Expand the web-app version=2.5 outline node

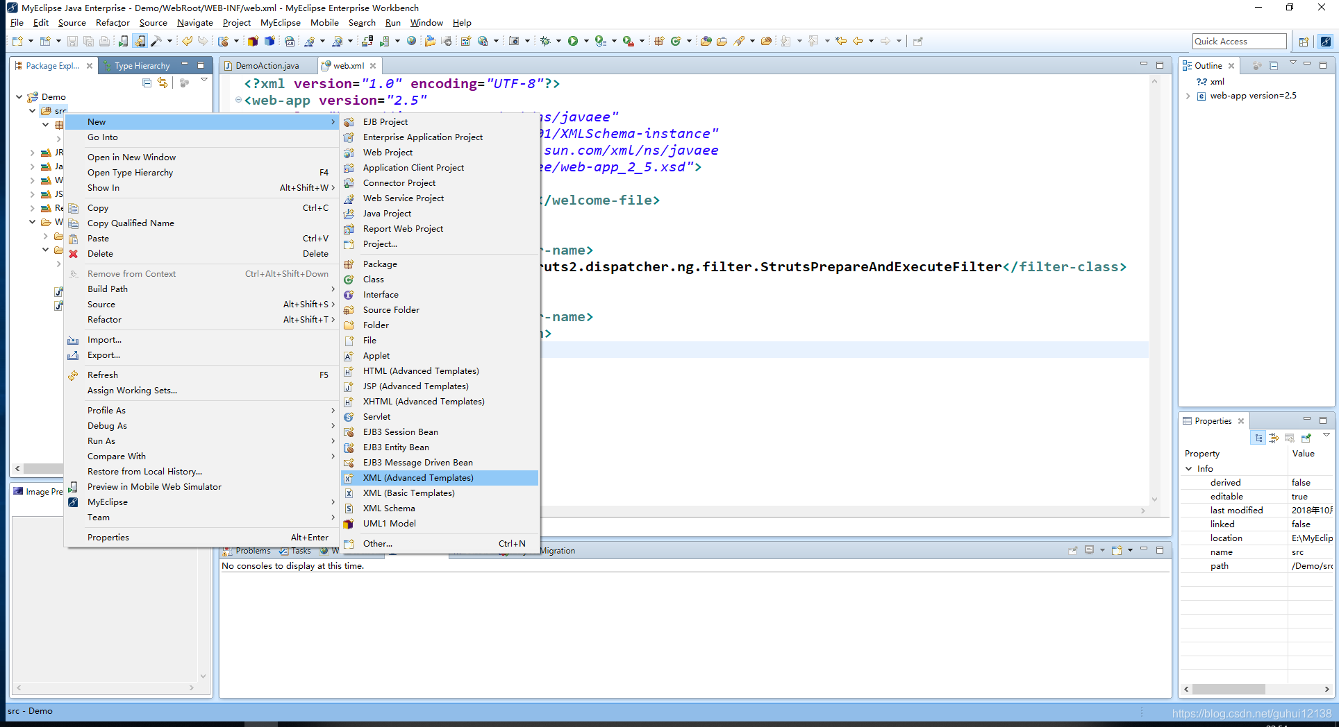tap(1188, 96)
